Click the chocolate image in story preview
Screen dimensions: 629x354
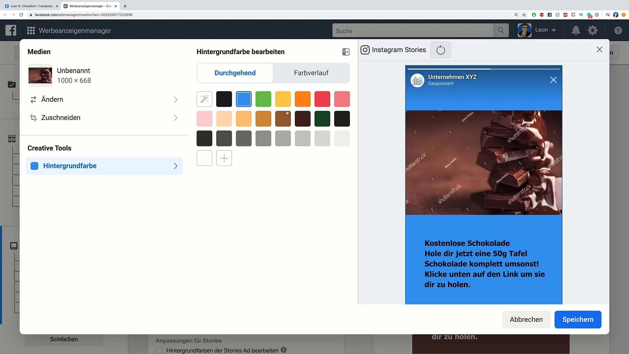484,163
